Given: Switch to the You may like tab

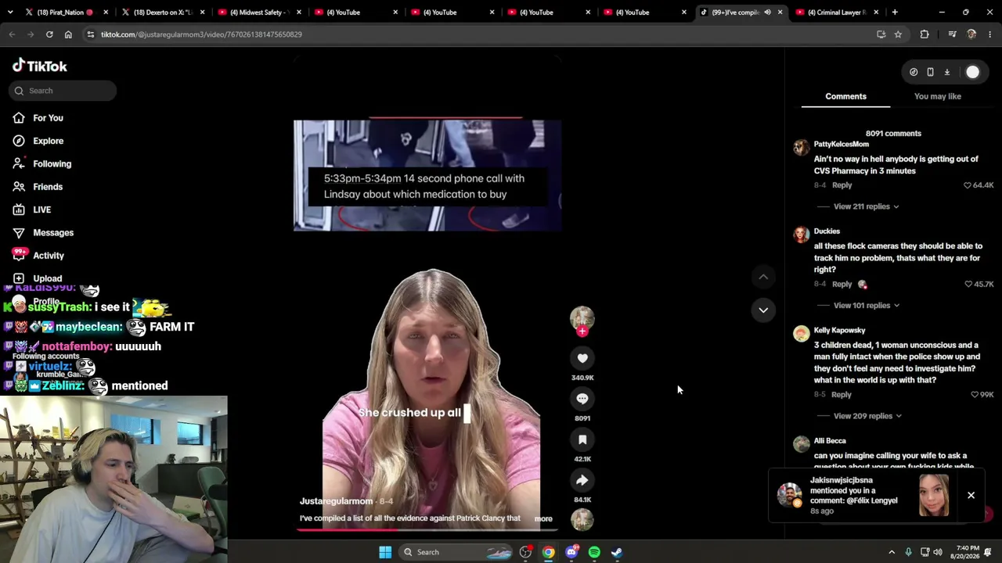Looking at the screenshot, I should click(x=938, y=96).
